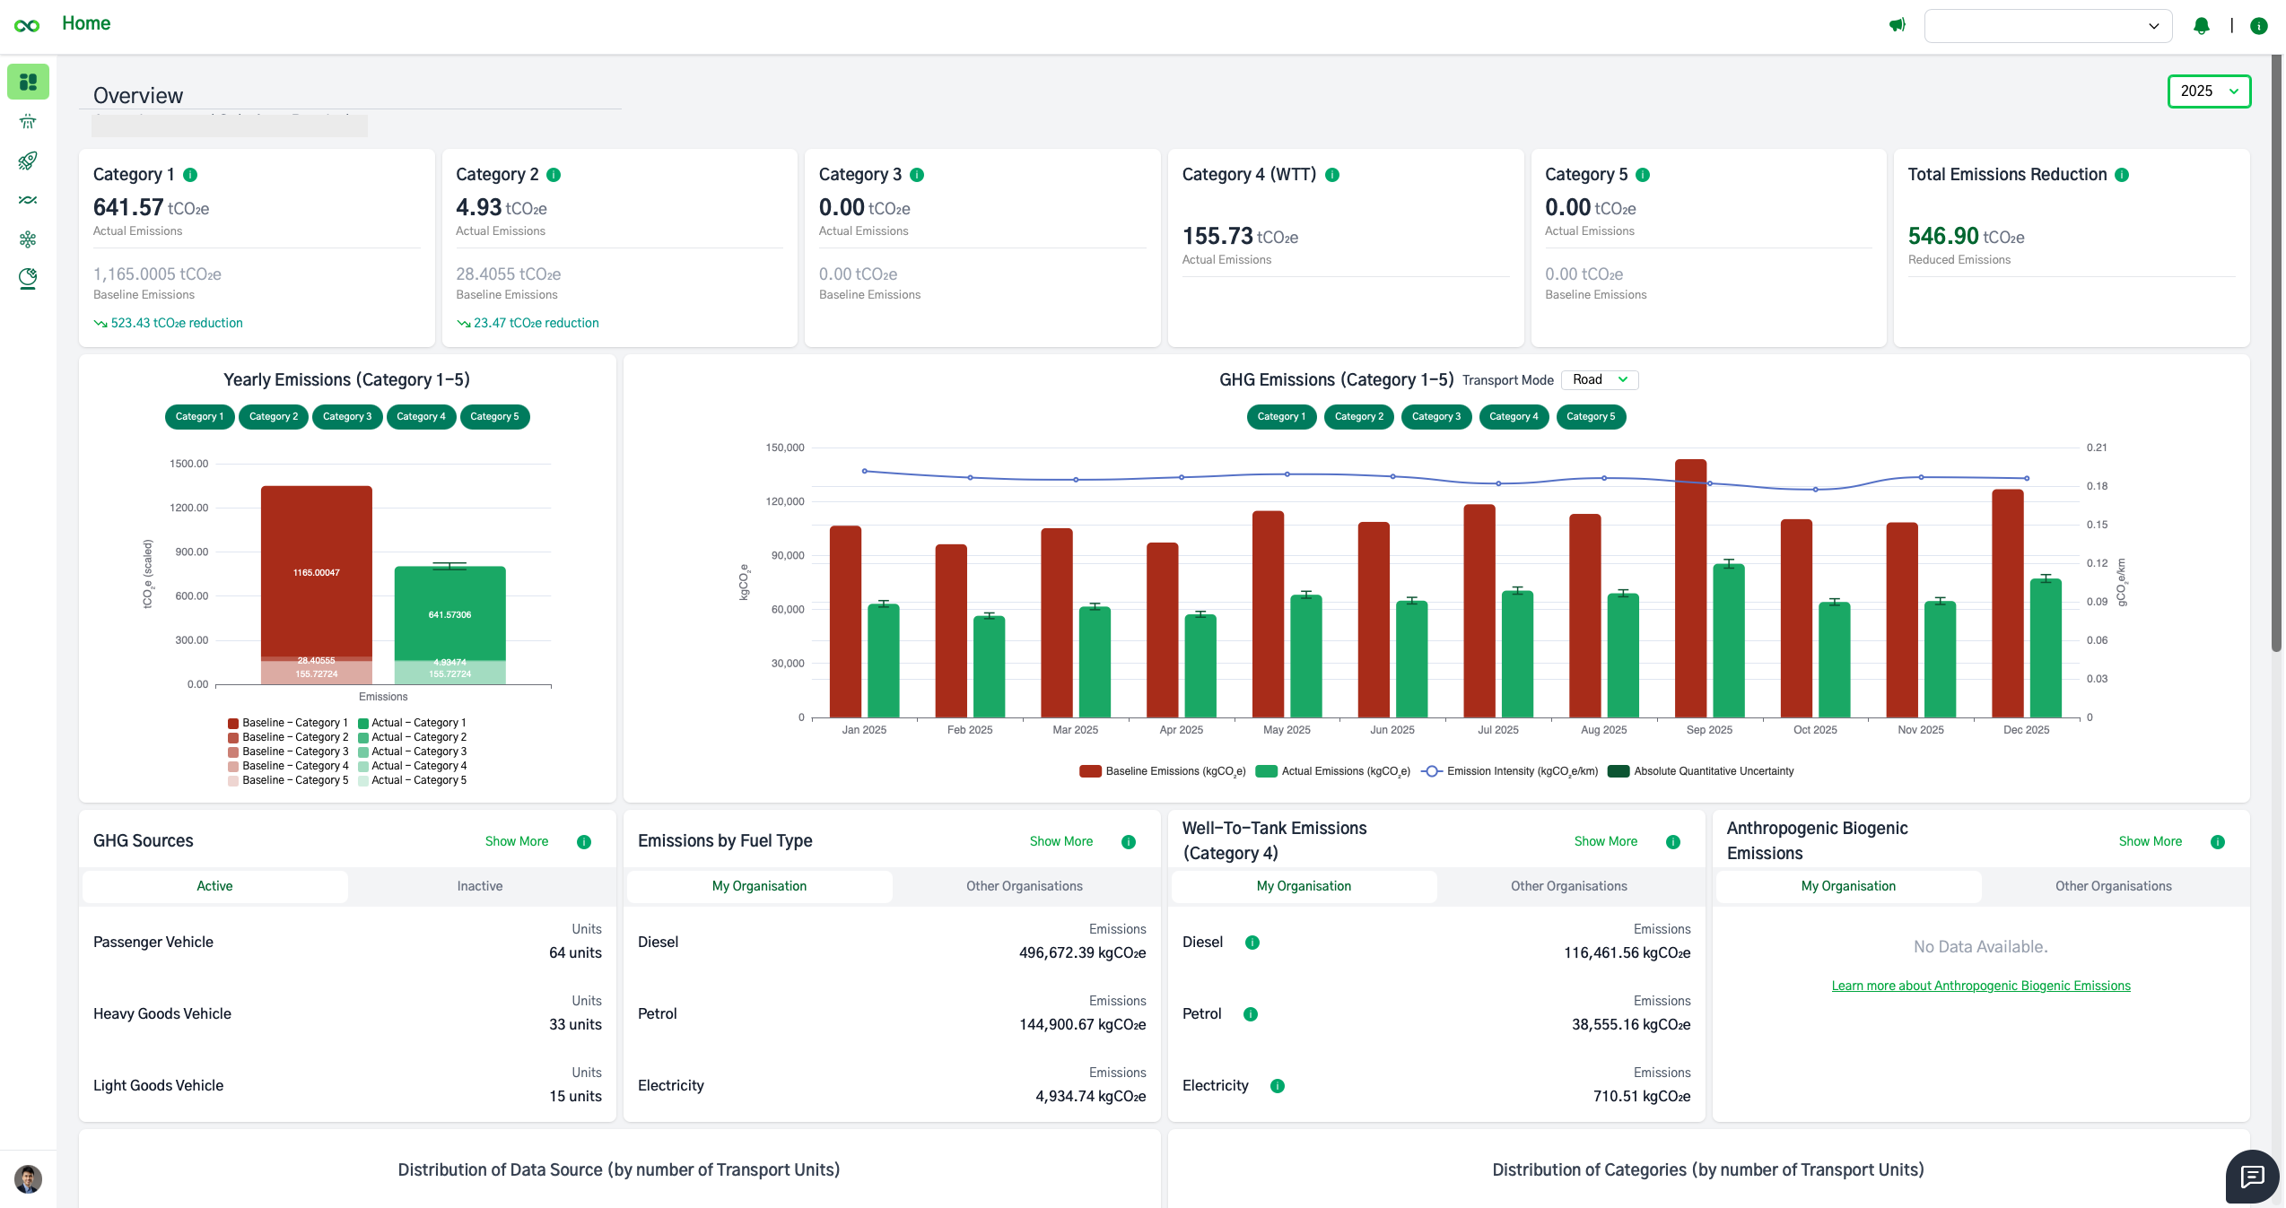Click Emission Intensity legend marker in GHG chart
The height and width of the screenshot is (1208, 2286).
1432,771
